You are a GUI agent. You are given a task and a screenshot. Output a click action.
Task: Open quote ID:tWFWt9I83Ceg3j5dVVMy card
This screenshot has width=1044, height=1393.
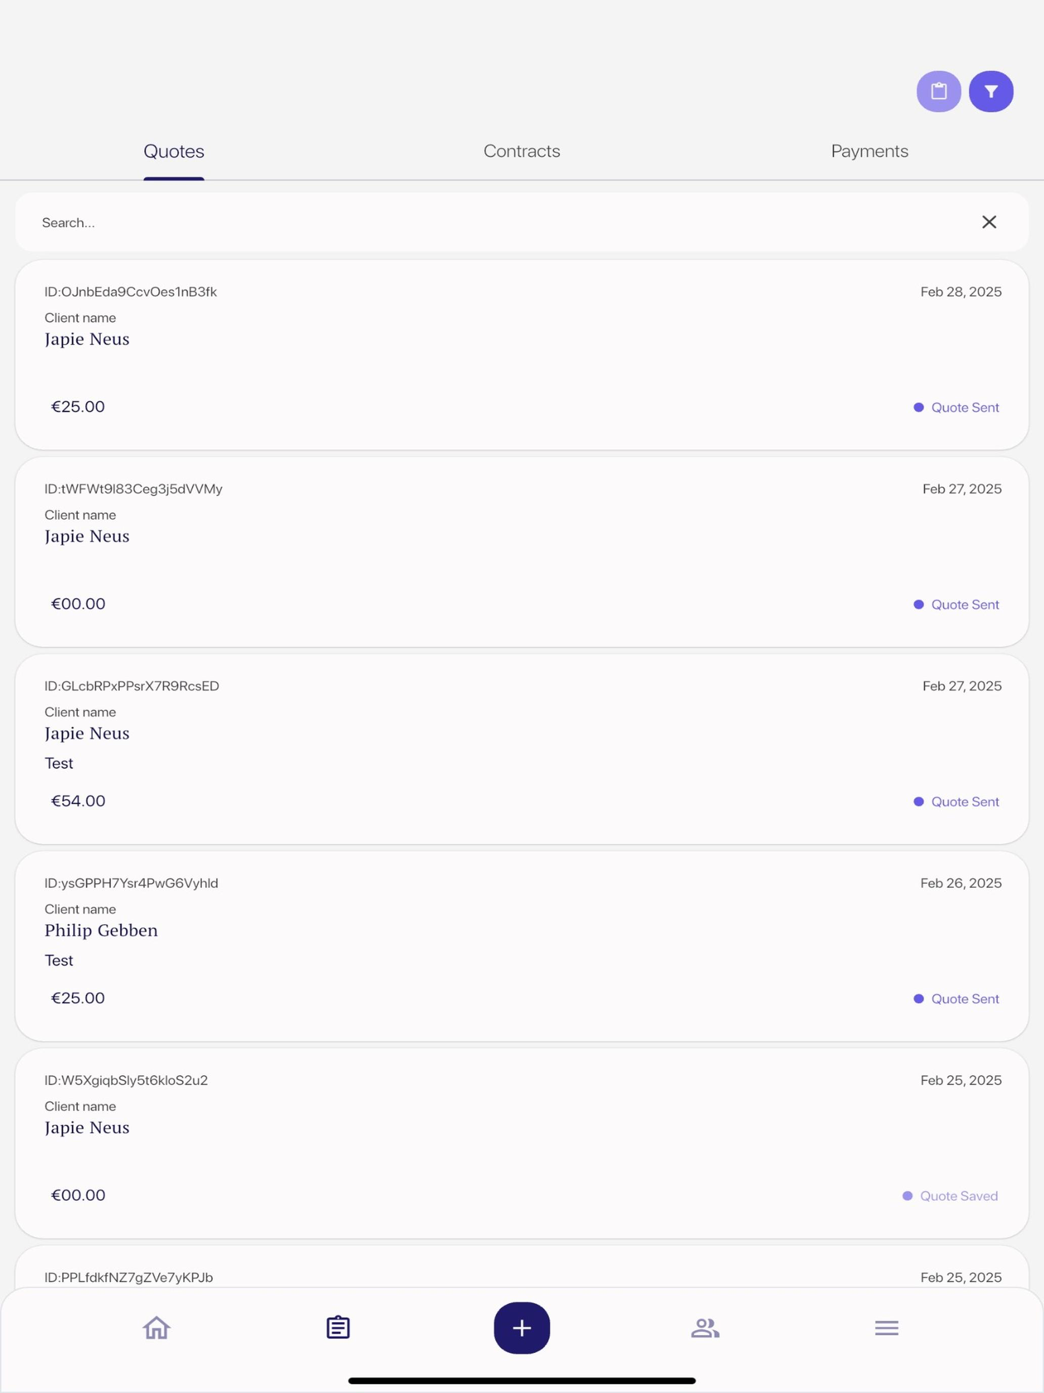click(521, 552)
